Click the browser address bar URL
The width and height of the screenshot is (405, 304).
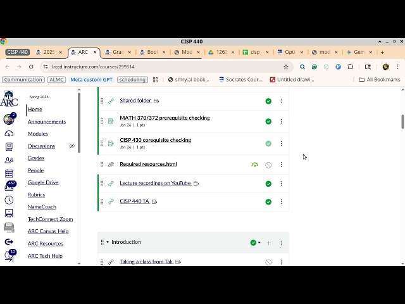158,66
